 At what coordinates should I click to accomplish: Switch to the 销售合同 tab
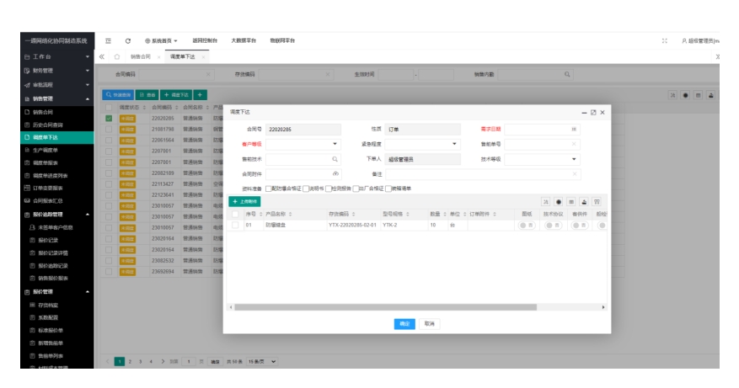tap(141, 56)
